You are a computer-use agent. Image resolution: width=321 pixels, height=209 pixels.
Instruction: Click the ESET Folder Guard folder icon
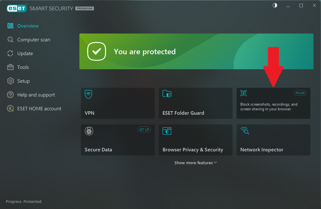tap(167, 94)
